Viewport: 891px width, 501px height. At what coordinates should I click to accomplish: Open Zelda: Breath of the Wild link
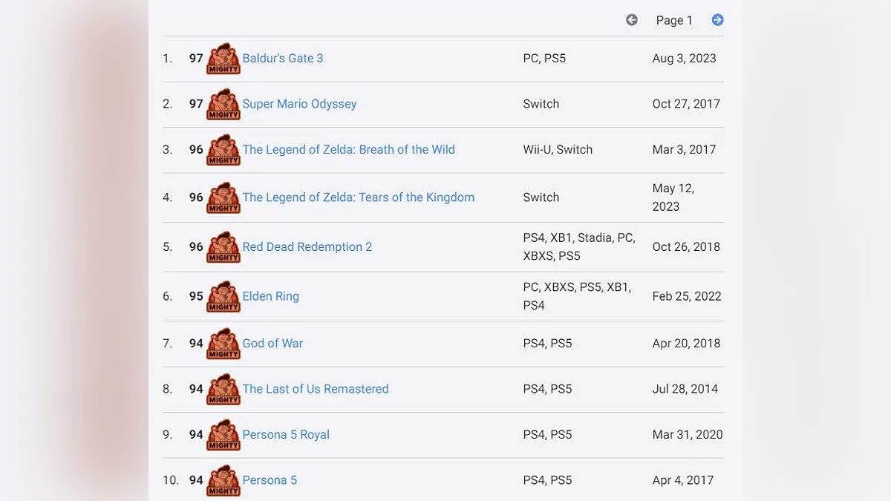pyautogui.click(x=348, y=150)
